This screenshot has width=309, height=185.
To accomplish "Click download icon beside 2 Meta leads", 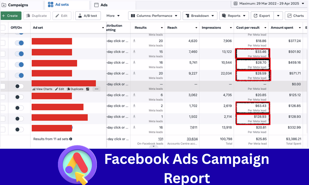I will 134,106.
